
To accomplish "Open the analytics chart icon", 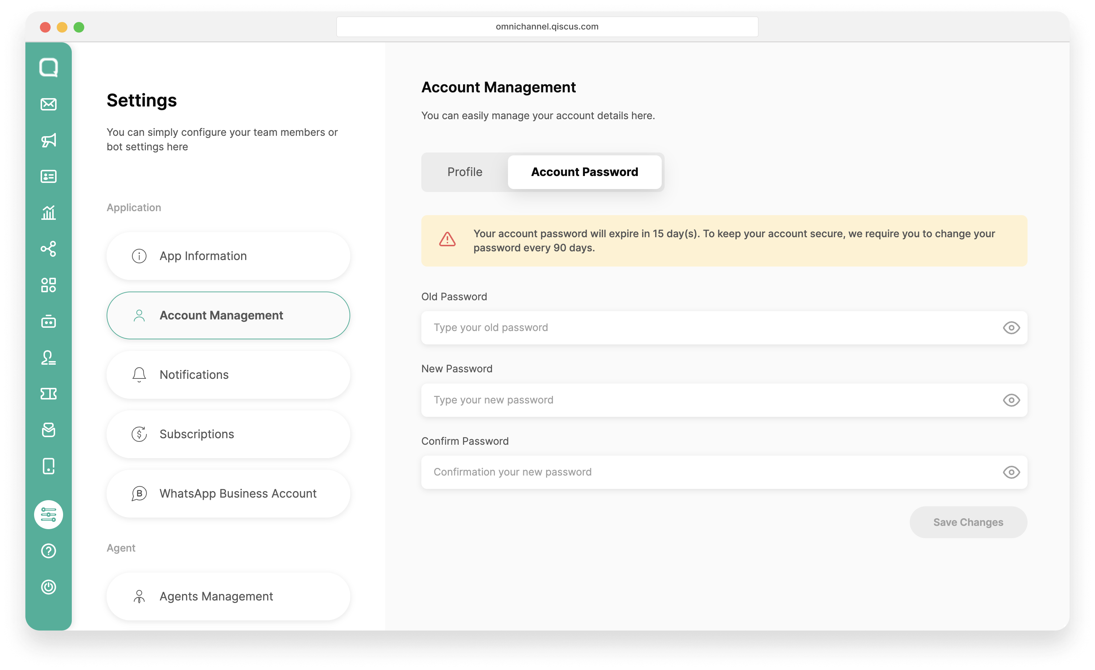I will click(49, 213).
